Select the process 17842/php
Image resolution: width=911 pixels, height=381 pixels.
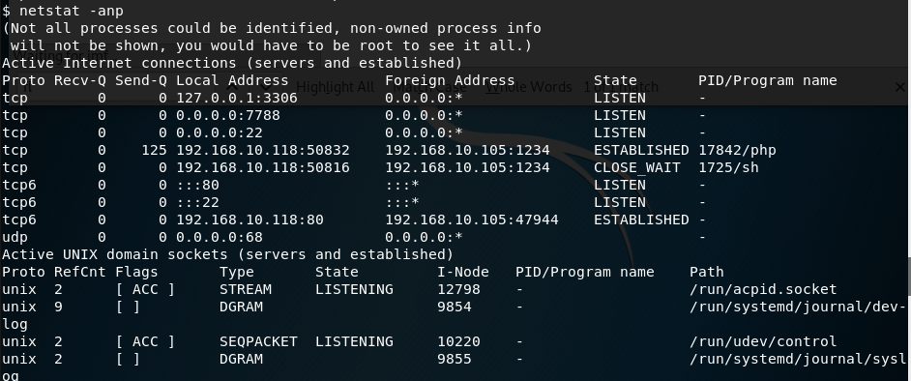pos(737,150)
